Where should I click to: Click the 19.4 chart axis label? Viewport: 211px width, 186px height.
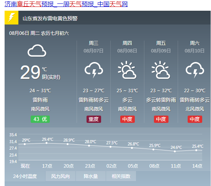click(x=13, y=162)
